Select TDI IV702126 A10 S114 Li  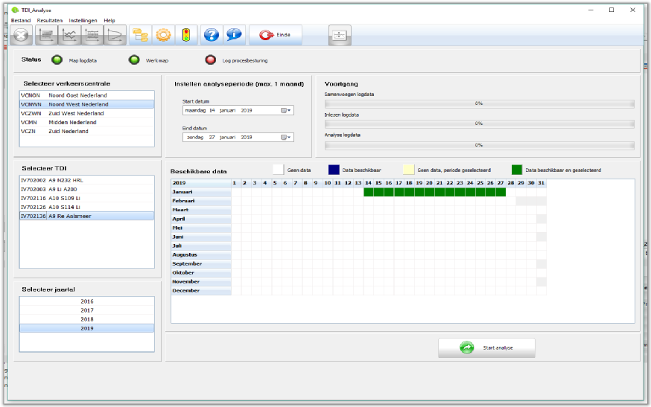pos(86,207)
